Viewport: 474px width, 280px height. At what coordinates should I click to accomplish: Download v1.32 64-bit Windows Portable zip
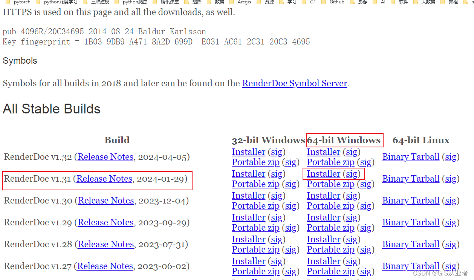click(330, 162)
